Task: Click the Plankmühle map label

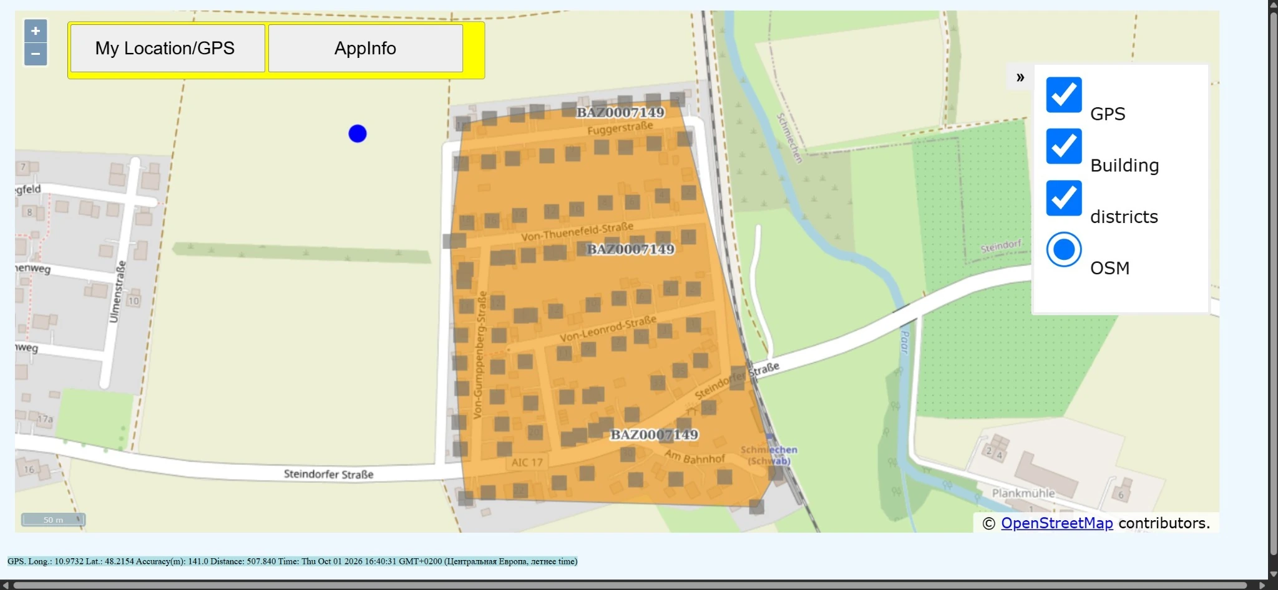Action: click(1023, 493)
